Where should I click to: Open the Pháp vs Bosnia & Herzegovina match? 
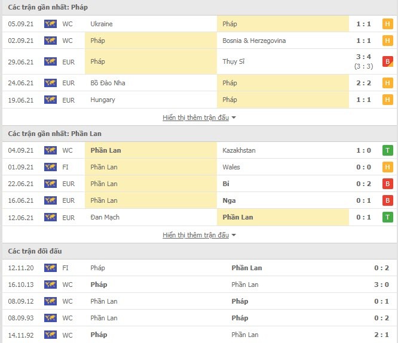coord(199,41)
